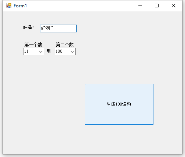
Task: Focus the 姓名 text input field
Action: [58, 28]
